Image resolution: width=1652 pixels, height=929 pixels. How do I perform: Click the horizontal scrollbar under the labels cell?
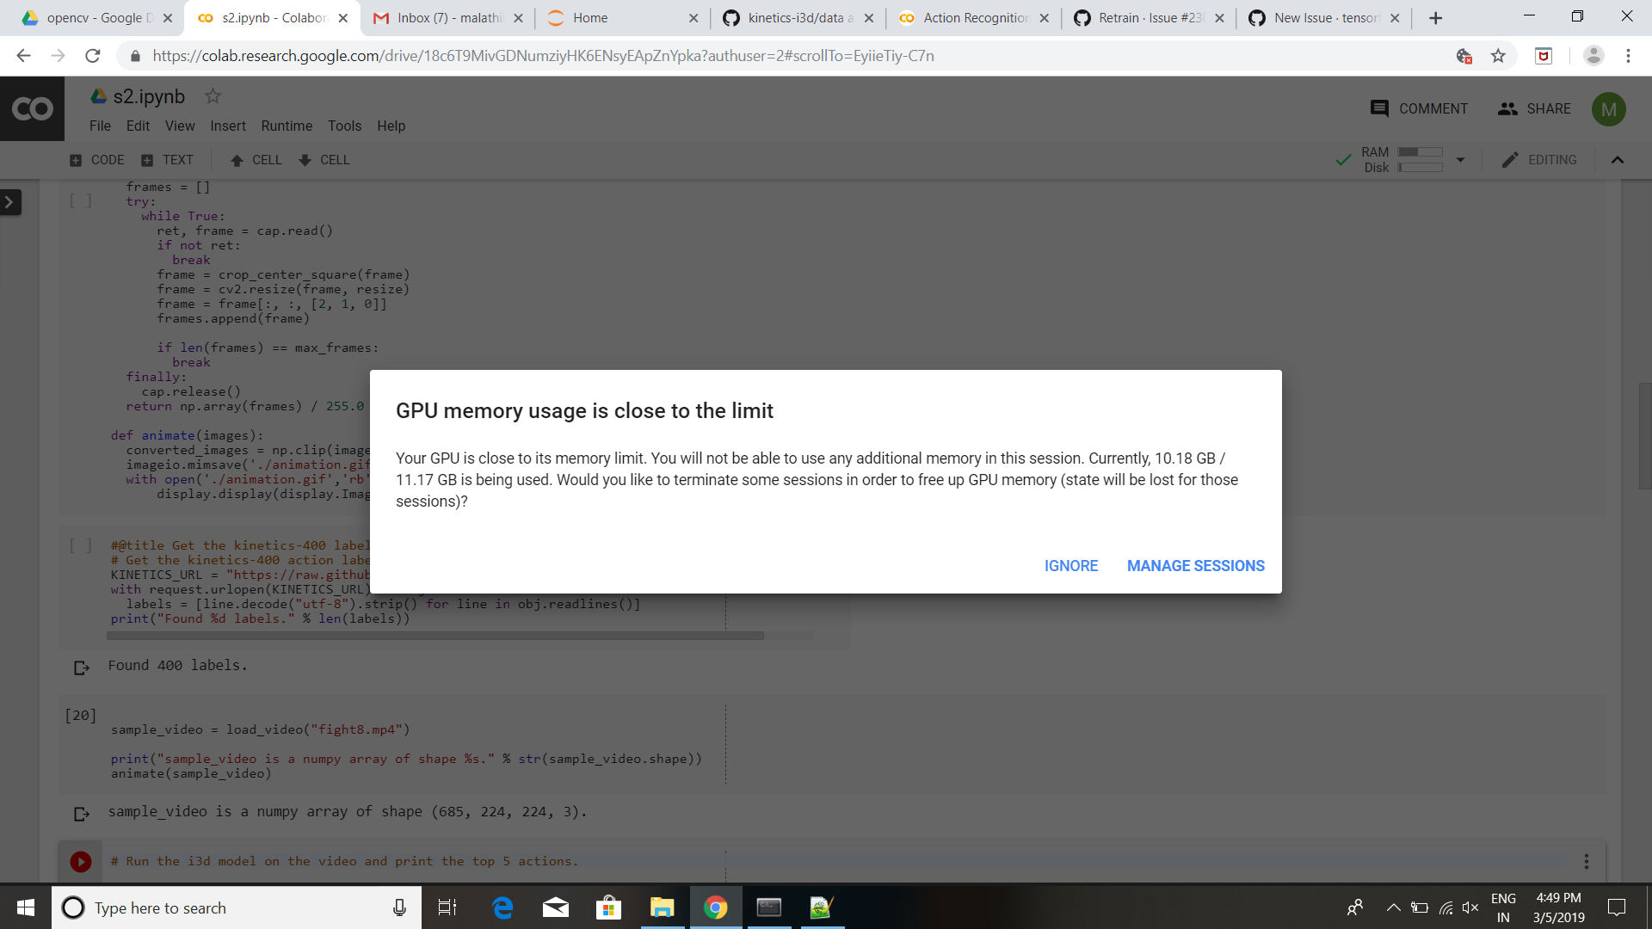[435, 637]
